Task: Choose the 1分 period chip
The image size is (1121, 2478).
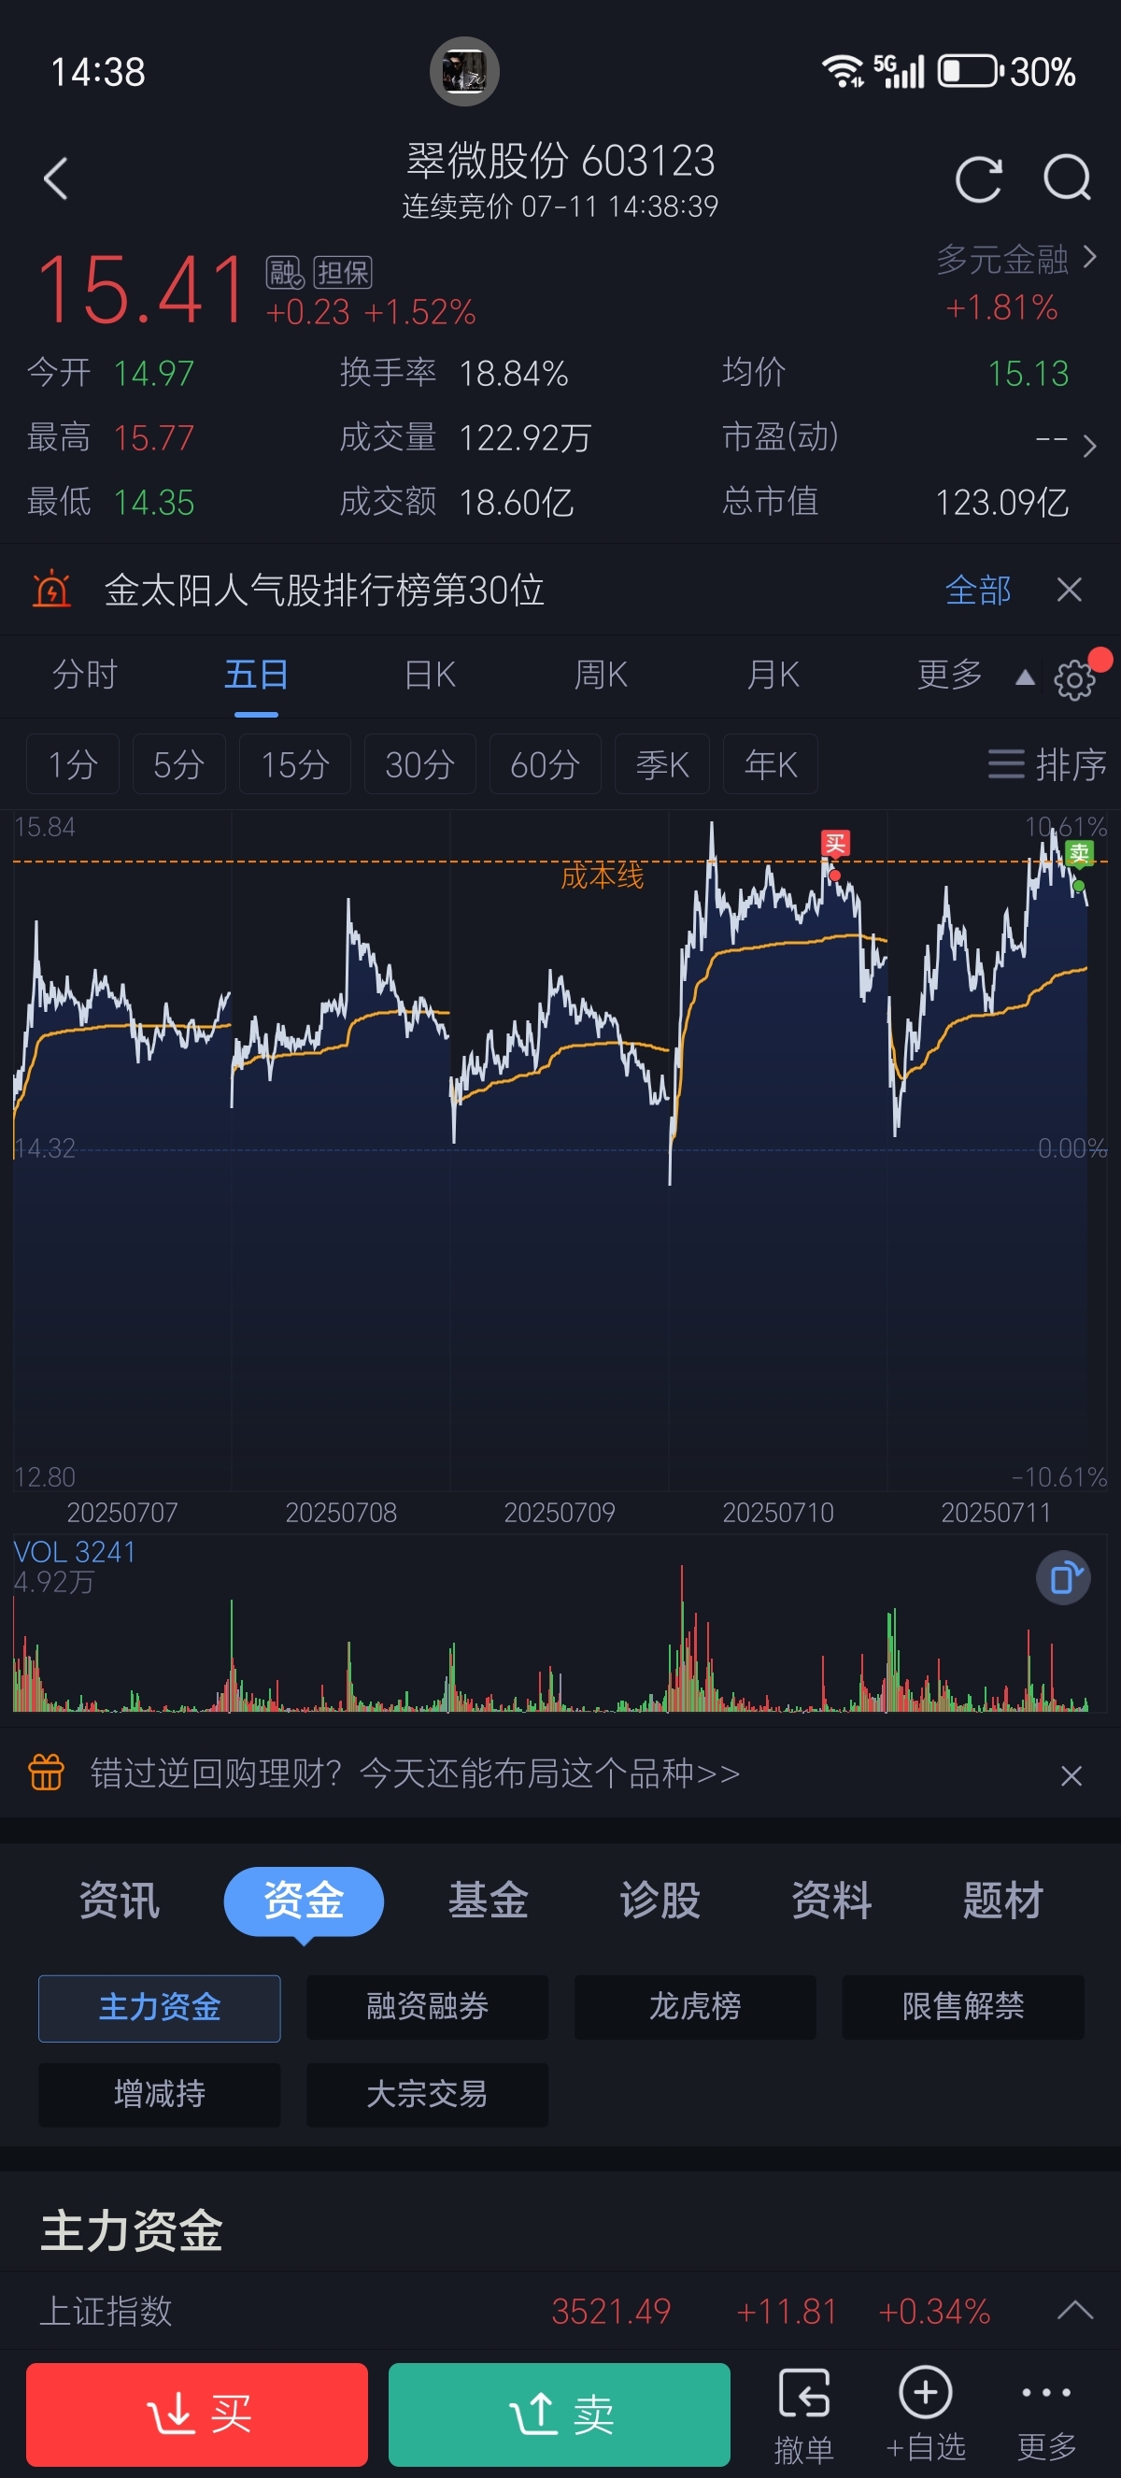Action: [x=73, y=763]
